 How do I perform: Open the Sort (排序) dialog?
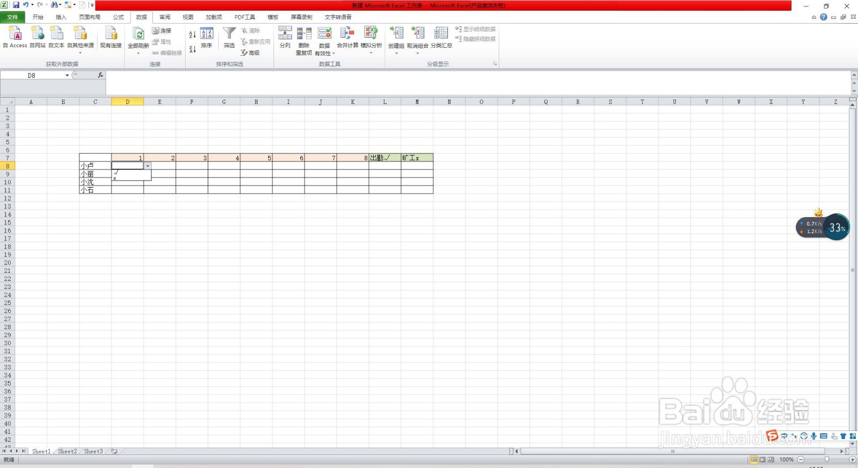(x=206, y=37)
